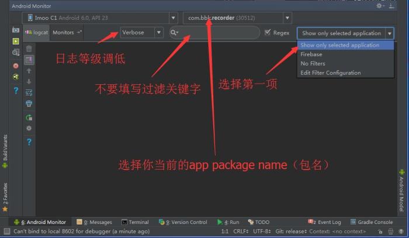Screen dimensions: 409x238
Task: Open the Messages tool window
Action: click(x=95, y=222)
